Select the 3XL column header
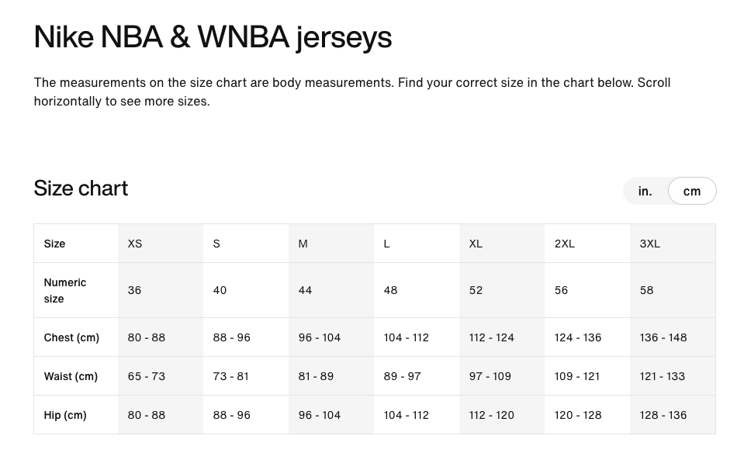Viewport: 744px width, 453px height. coord(649,243)
